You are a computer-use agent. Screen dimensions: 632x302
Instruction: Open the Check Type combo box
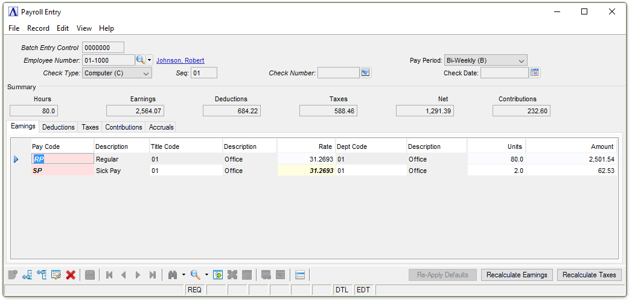(117, 74)
